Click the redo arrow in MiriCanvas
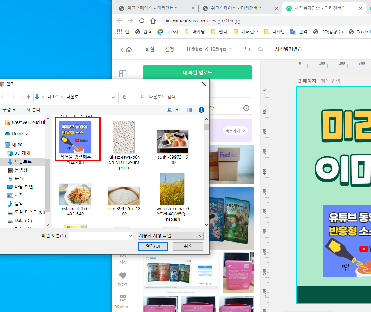The height and width of the screenshot is (312, 371). [261, 49]
